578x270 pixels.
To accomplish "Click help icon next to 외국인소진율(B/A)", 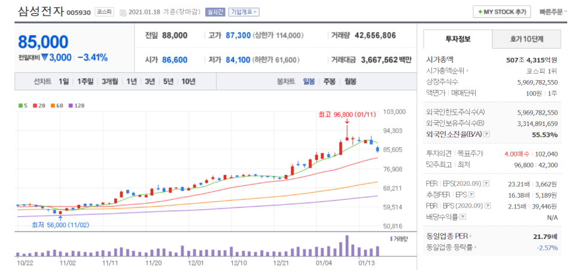I will coord(486,134).
